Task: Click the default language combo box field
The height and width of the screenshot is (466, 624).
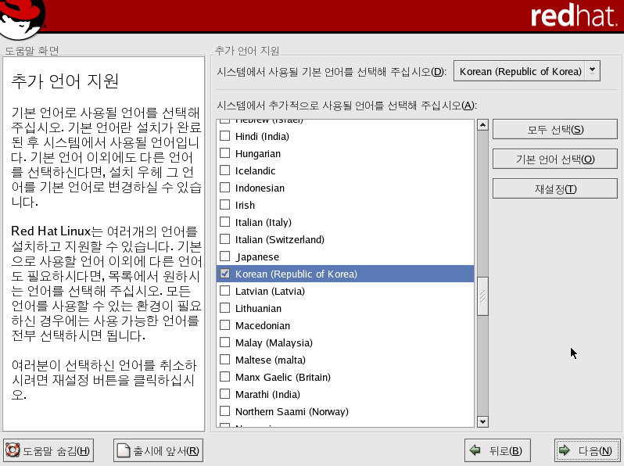Action: tap(526, 71)
